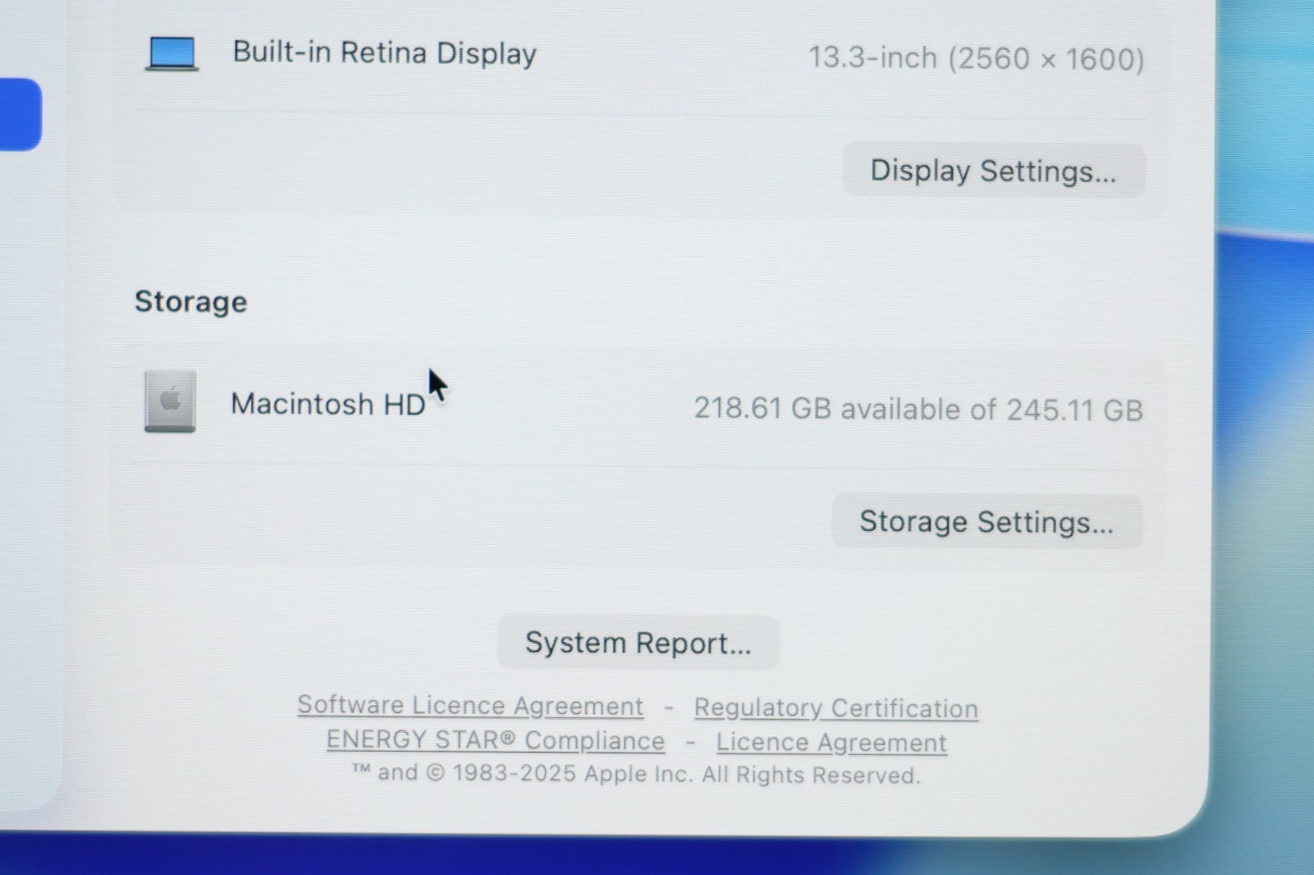The height and width of the screenshot is (875, 1314).
Task: View the Regulatory Certification link
Action: tap(835, 708)
